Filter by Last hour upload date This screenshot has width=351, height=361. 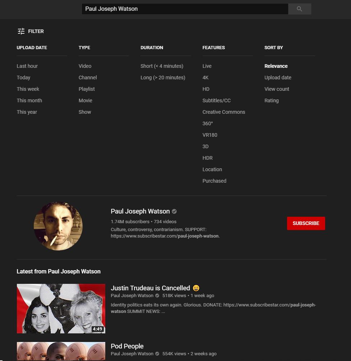(27, 66)
